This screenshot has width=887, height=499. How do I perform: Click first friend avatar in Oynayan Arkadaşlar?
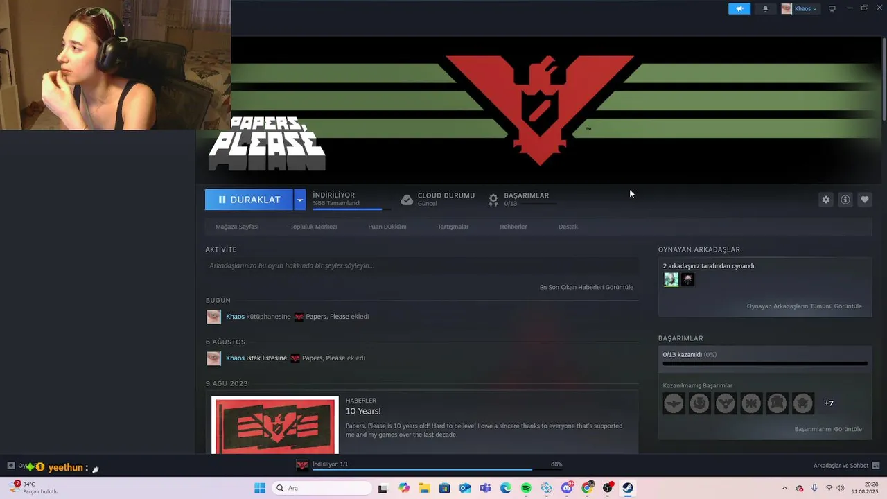pyautogui.click(x=671, y=279)
